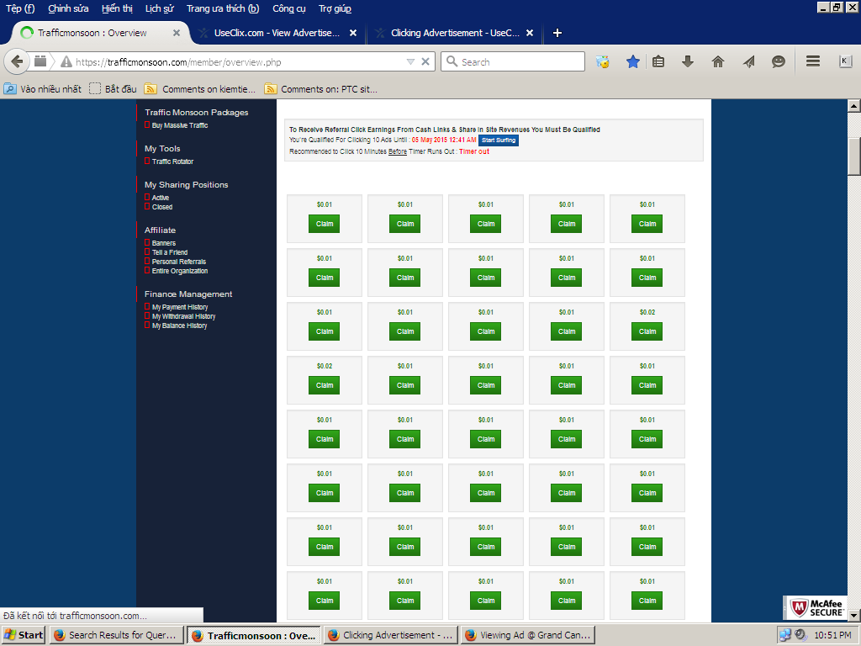Open the Windows Start button
861x646 pixels.
24,635
